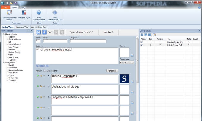
Task: Switch to Design View tab
Action: tap(7, 27)
